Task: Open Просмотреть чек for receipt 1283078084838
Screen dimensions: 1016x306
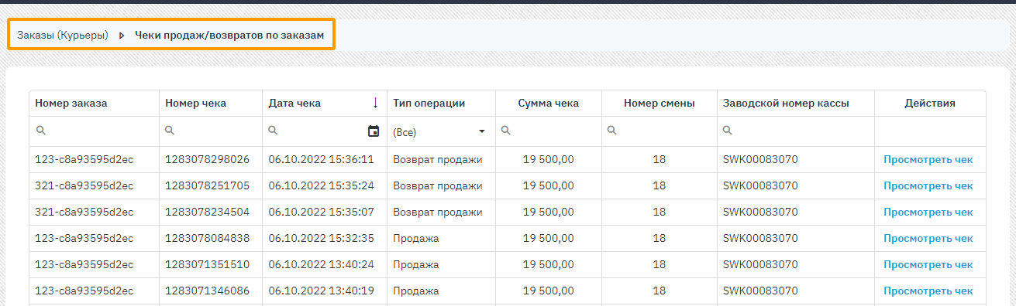Action: [928, 239]
